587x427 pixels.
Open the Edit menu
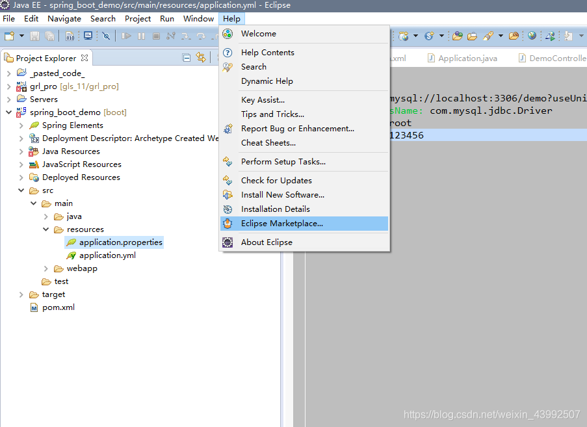31,19
